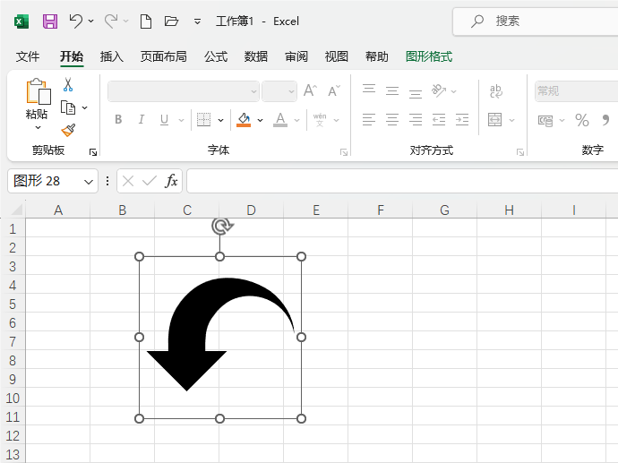Viewport: 618px width, 463px height.
Task: Switch to the 公式 tab
Action: [216, 56]
